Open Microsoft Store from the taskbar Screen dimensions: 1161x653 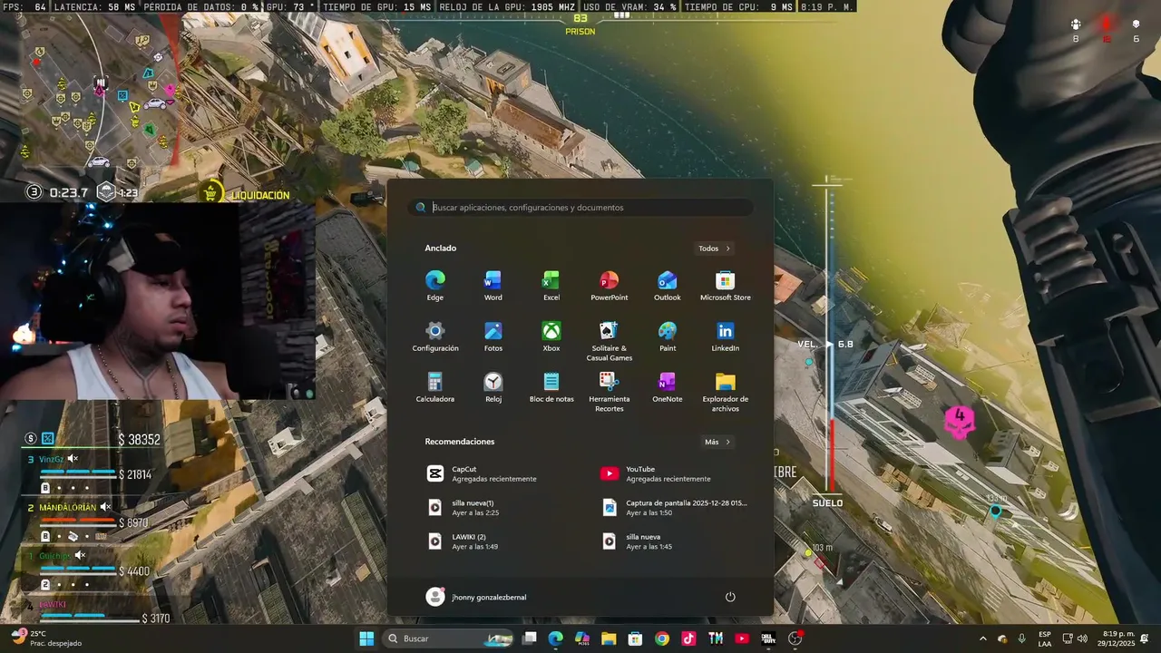pos(636,638)
